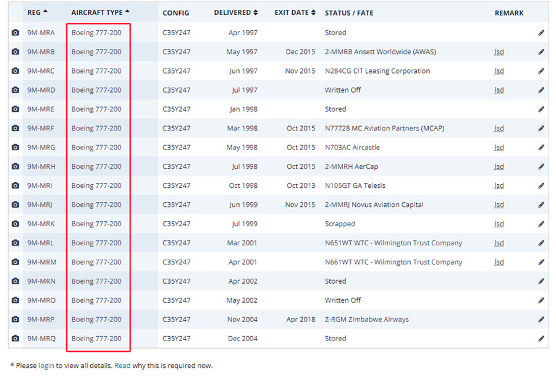Select 'Z-RGM Zimbabwe Airways' status text
The height and width of the screenshot is (377, 556).
tap(366, 320)
